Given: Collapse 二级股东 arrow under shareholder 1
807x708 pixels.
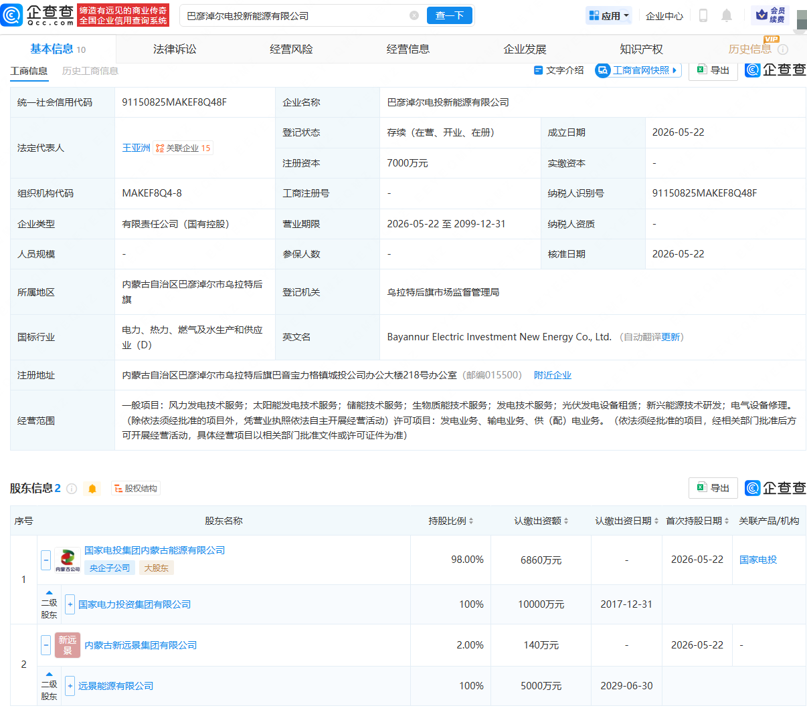Looking at the screenshot, I should [x=49, y=592].
